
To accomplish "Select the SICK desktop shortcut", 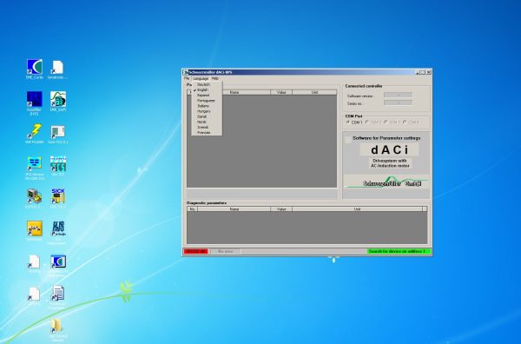I will [x=58, y=196].
